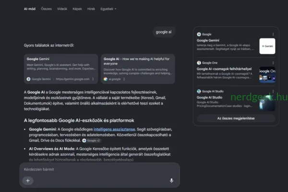The image size is (288, 192).
Task: Open more options for the Google One result
Action: [x=273, y=63]
